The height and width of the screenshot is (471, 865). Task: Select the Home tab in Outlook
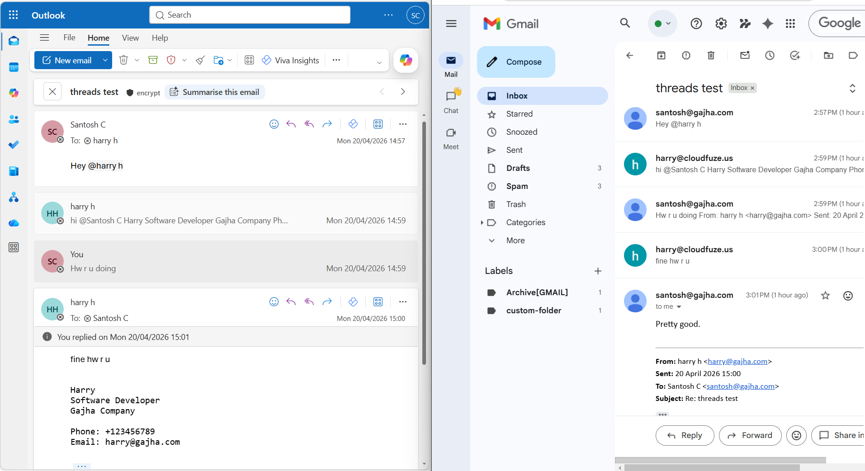(x=99, y=38)
